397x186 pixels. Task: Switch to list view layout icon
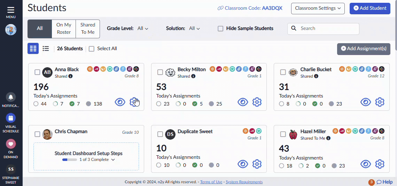pyautogui.click(x=46, y=48)
